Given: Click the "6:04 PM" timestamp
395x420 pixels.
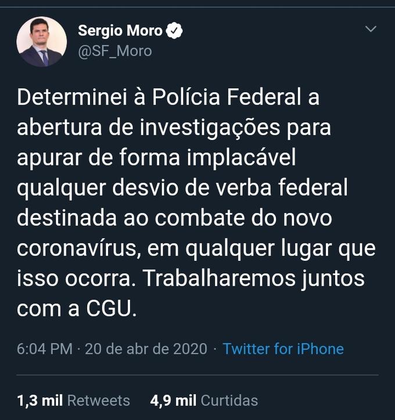Looking at the screenshot, I should tap(45, 349).
